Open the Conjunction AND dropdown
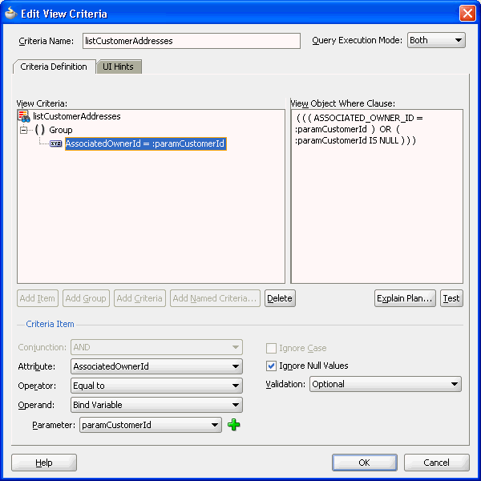 (x=156, y=347)
